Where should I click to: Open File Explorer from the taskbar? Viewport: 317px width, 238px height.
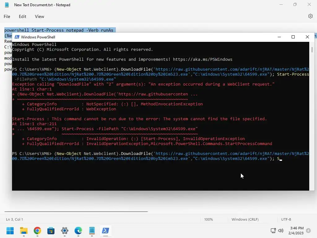24,231
